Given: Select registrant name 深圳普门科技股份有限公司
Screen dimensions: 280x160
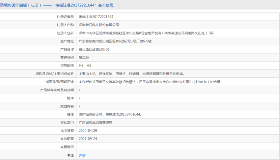Looking at the screenshot, I should pos(99,25).
